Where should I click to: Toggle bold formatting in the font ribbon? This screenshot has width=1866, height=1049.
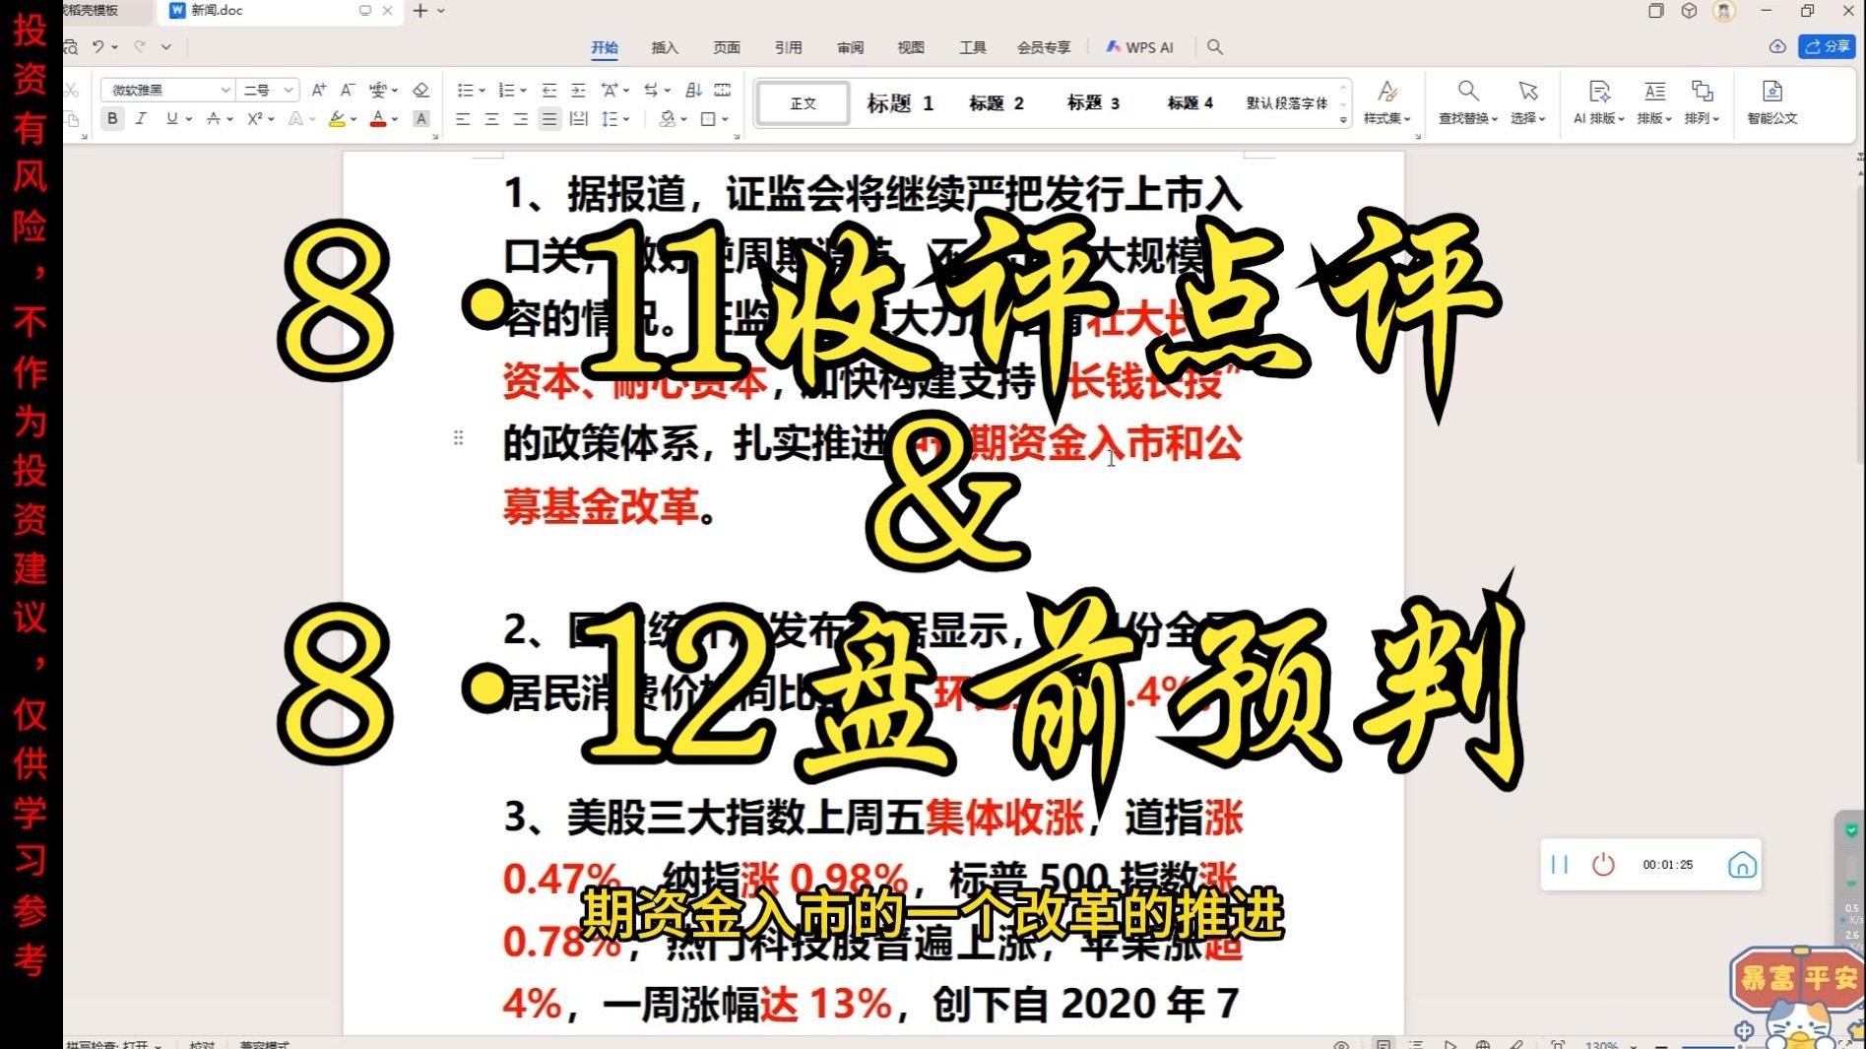[112, 118]
